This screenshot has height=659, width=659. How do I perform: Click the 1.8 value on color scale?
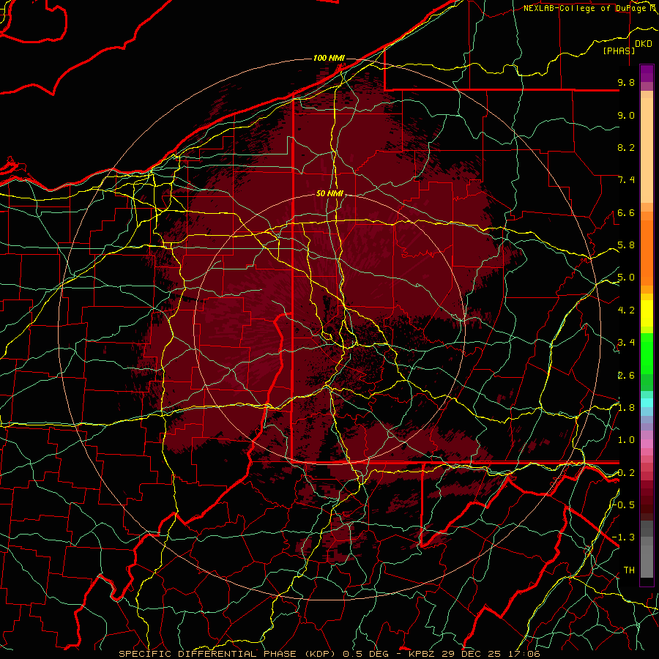626,408
